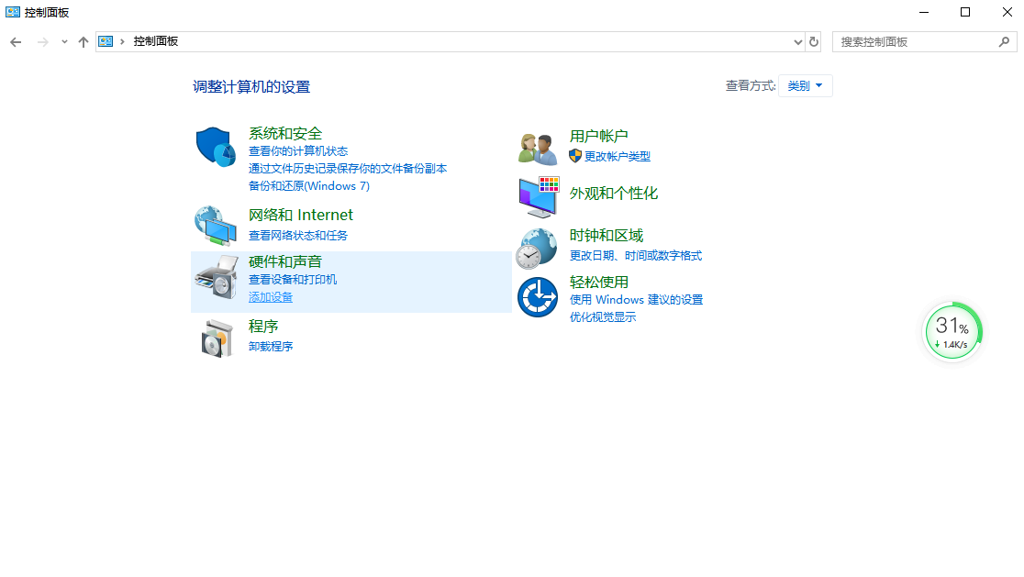Screen dimensions: 1024x577
Task: Click the 轻松使用 accessibility icon
Action: (x=537, y=296)
